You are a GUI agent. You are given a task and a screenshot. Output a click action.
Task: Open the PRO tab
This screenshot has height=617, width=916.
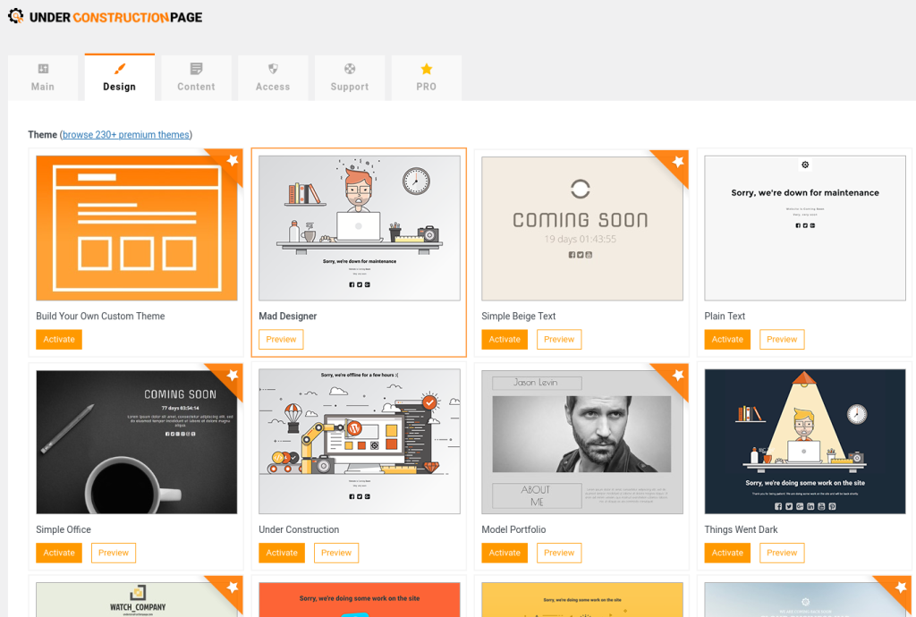click(427, 78)
